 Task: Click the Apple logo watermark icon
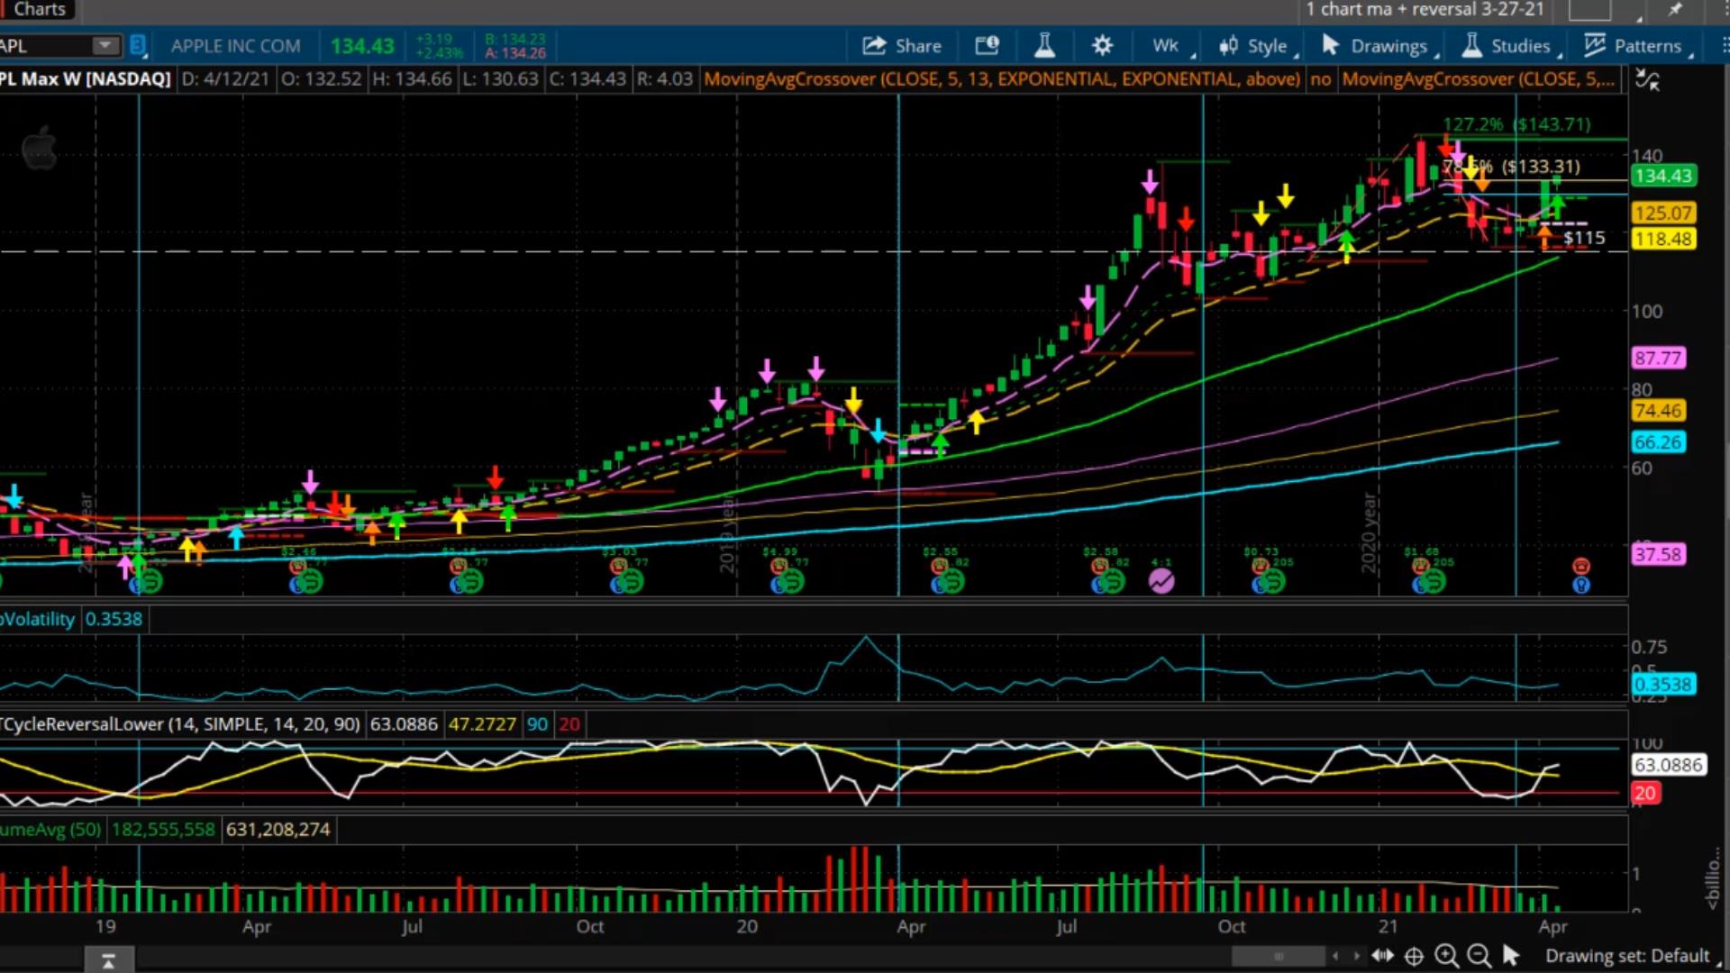(x=39, y=147)
